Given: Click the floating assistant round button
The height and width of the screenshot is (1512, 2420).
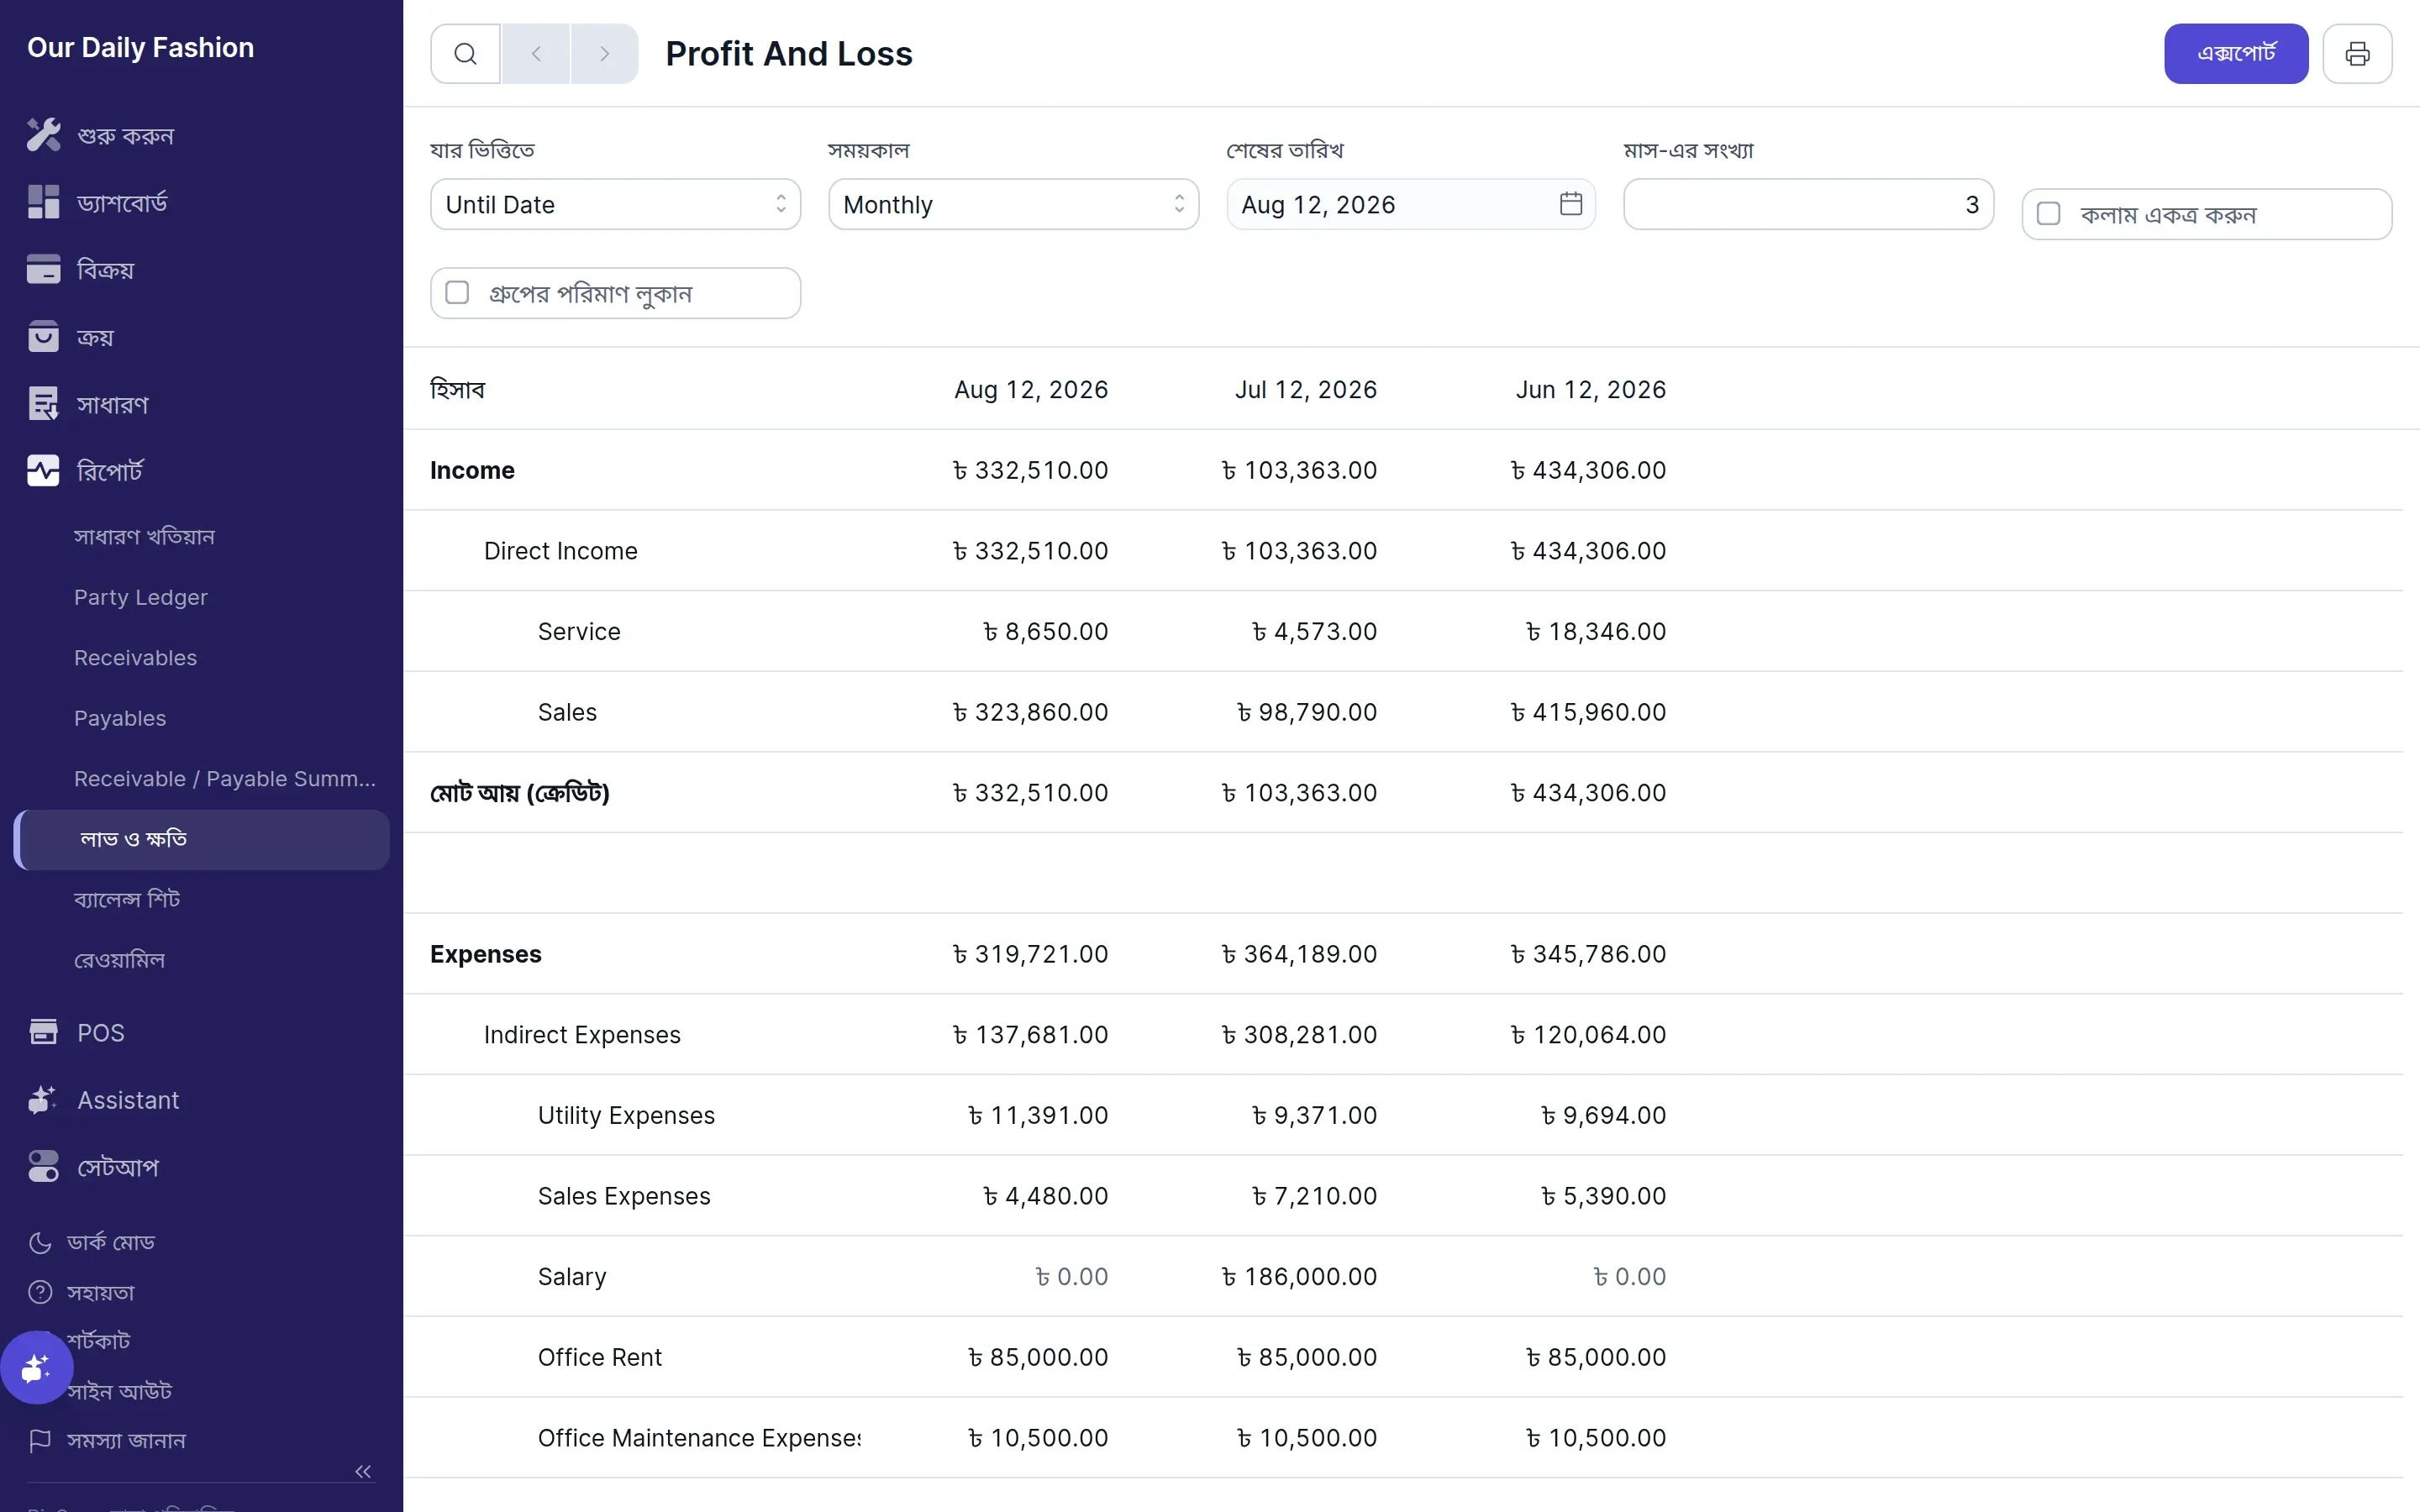Looking at the screenshot, I should pos(36,1367).
